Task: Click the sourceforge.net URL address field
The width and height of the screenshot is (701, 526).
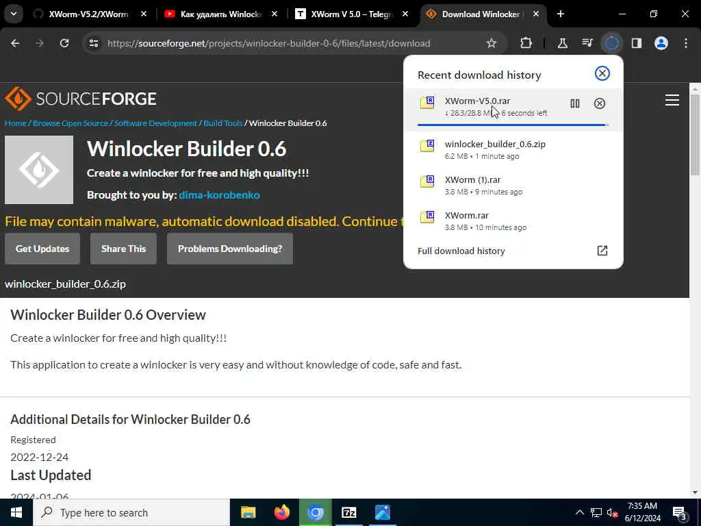Action: pos(268,43)
